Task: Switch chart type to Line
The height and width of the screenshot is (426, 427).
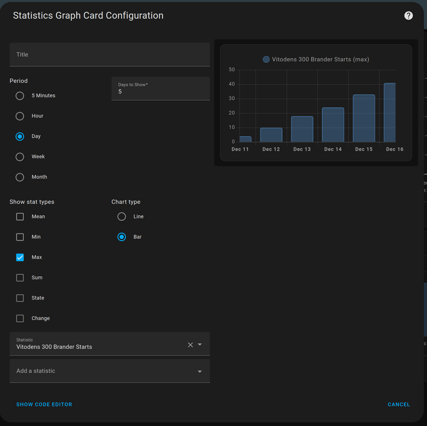Action: tap(122, 216)
